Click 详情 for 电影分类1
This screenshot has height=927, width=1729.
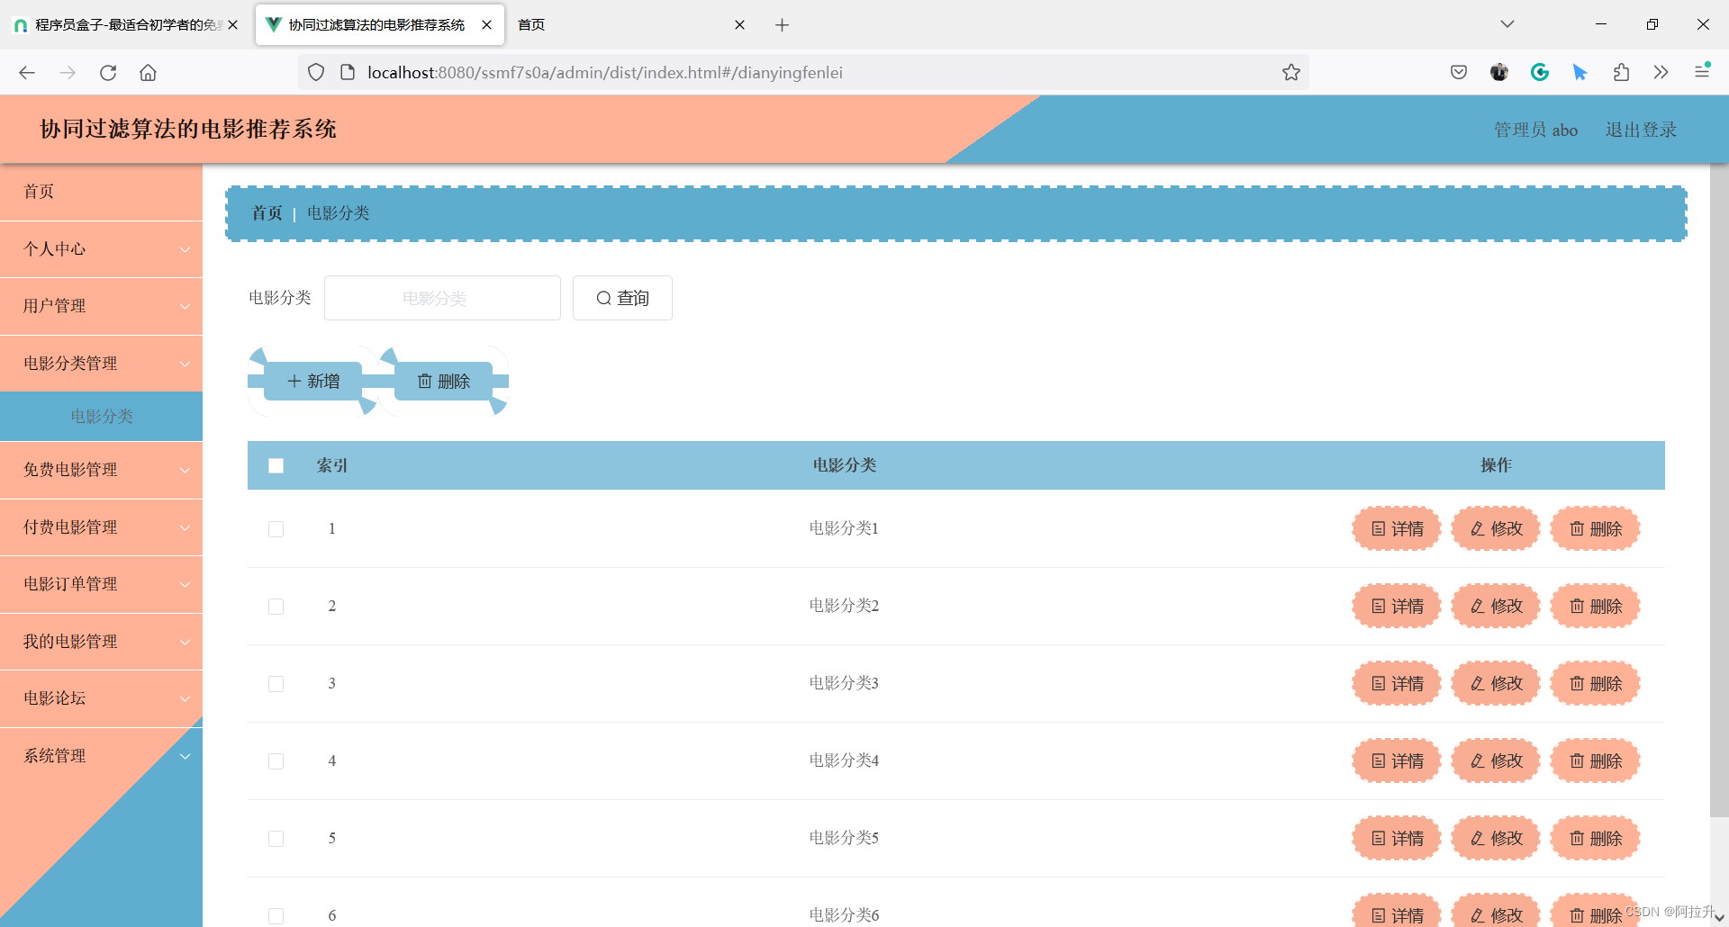pyautogui.click(x=1397, y=529)
